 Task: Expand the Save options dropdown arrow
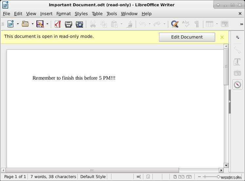tap(47, 24)
